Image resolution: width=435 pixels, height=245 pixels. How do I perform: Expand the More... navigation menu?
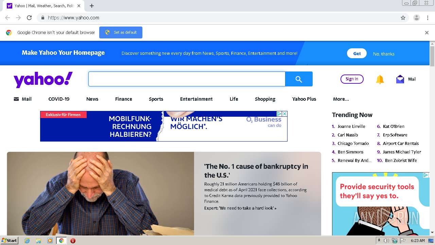pyautogui.click(x=341, y=99)
